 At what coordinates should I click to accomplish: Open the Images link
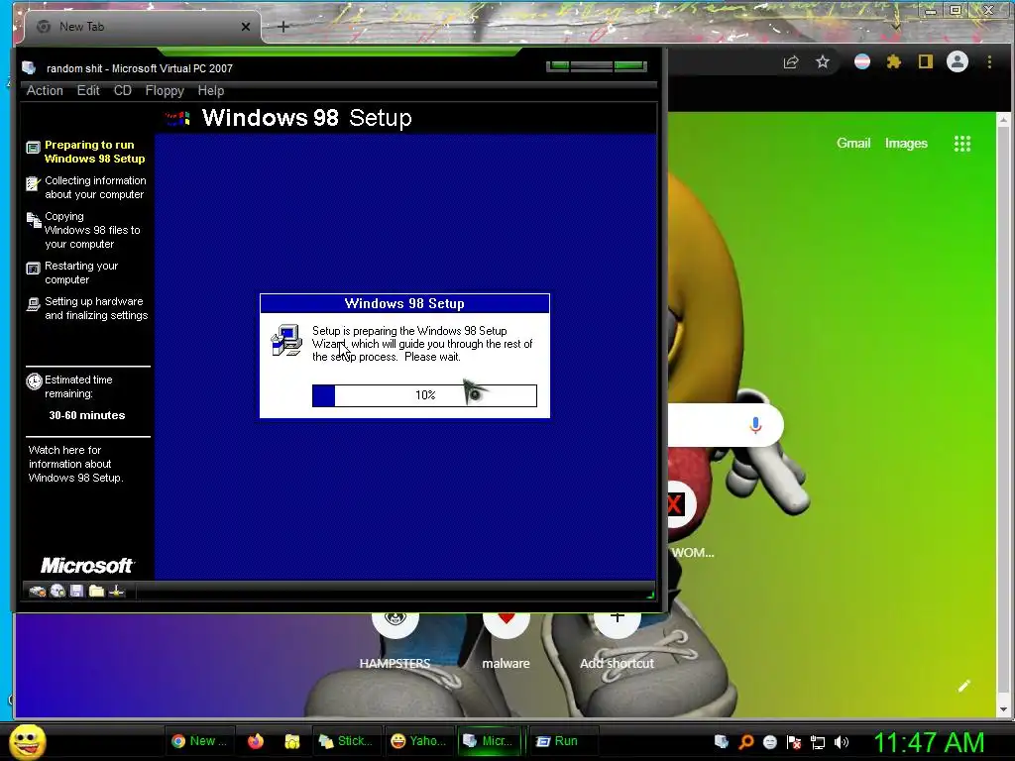click(906, 143)
